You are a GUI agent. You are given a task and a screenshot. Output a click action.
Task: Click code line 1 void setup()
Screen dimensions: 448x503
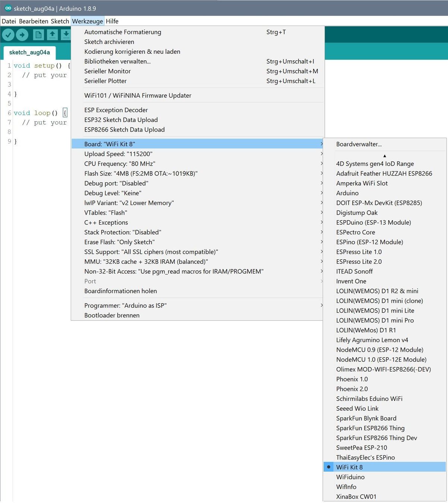coord(42,66)
